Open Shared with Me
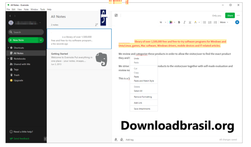 click(x=20, y=64)
